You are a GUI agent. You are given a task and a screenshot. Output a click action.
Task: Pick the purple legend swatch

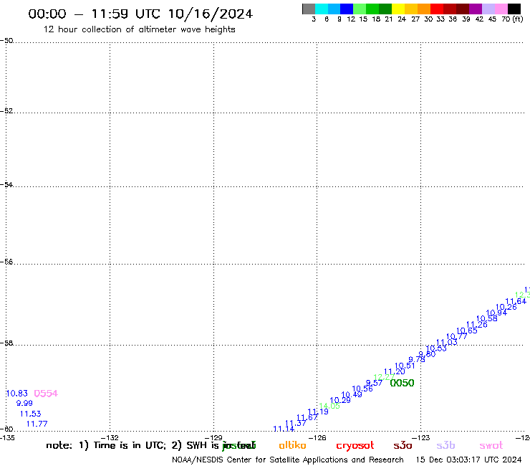[x=476, y=9]
